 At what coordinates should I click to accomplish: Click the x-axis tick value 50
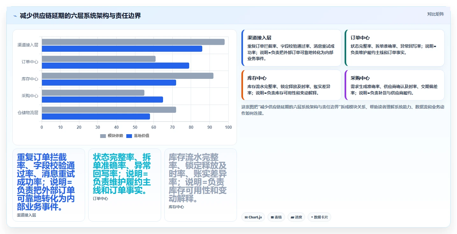135,127
